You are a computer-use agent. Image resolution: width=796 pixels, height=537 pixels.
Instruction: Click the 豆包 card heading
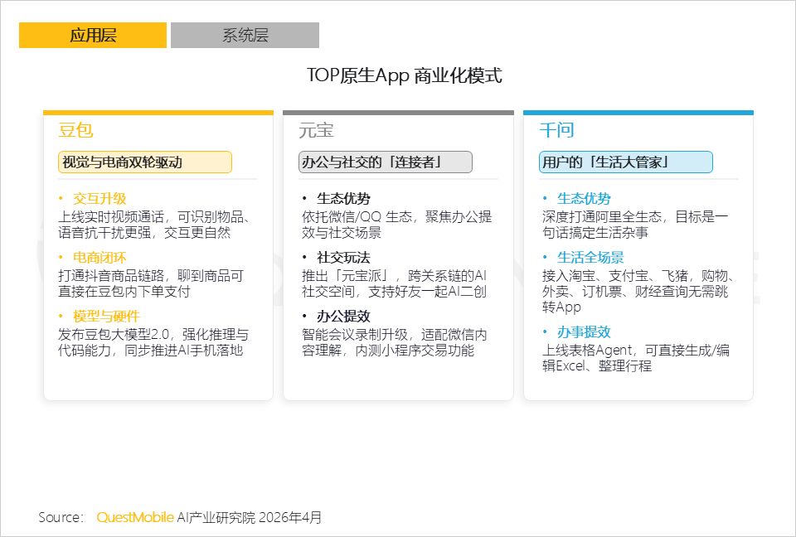pos(75,130)
